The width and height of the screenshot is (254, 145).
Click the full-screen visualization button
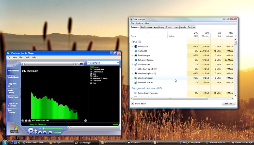click(86, 121)
